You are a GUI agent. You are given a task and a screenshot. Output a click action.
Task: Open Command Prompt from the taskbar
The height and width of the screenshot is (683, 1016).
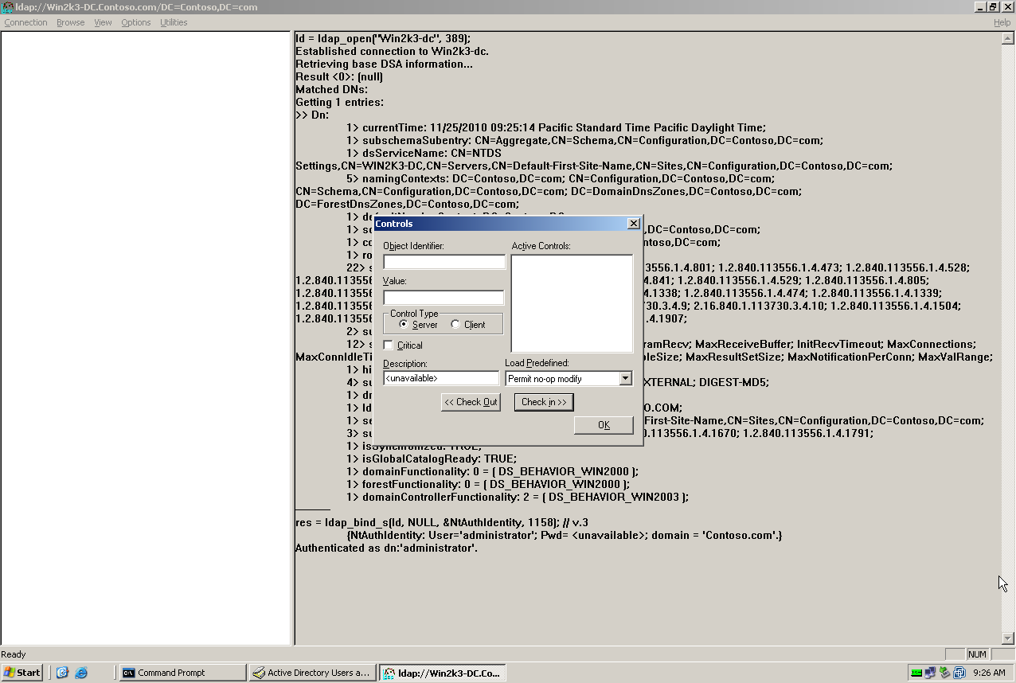tap(182, 672)
